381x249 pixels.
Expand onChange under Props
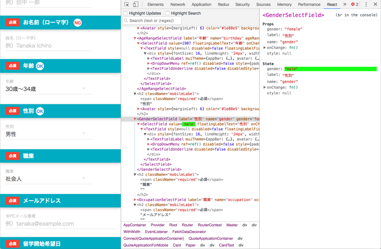265,48
